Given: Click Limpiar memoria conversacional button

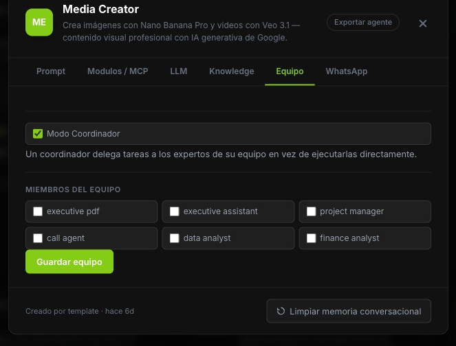Looking at the screenshot, I should point(349,311).
